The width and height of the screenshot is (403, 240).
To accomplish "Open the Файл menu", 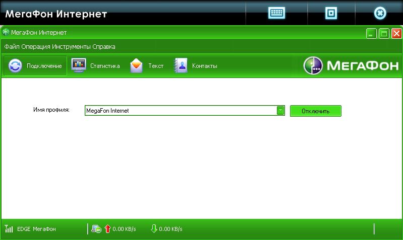I will point(12,47).
